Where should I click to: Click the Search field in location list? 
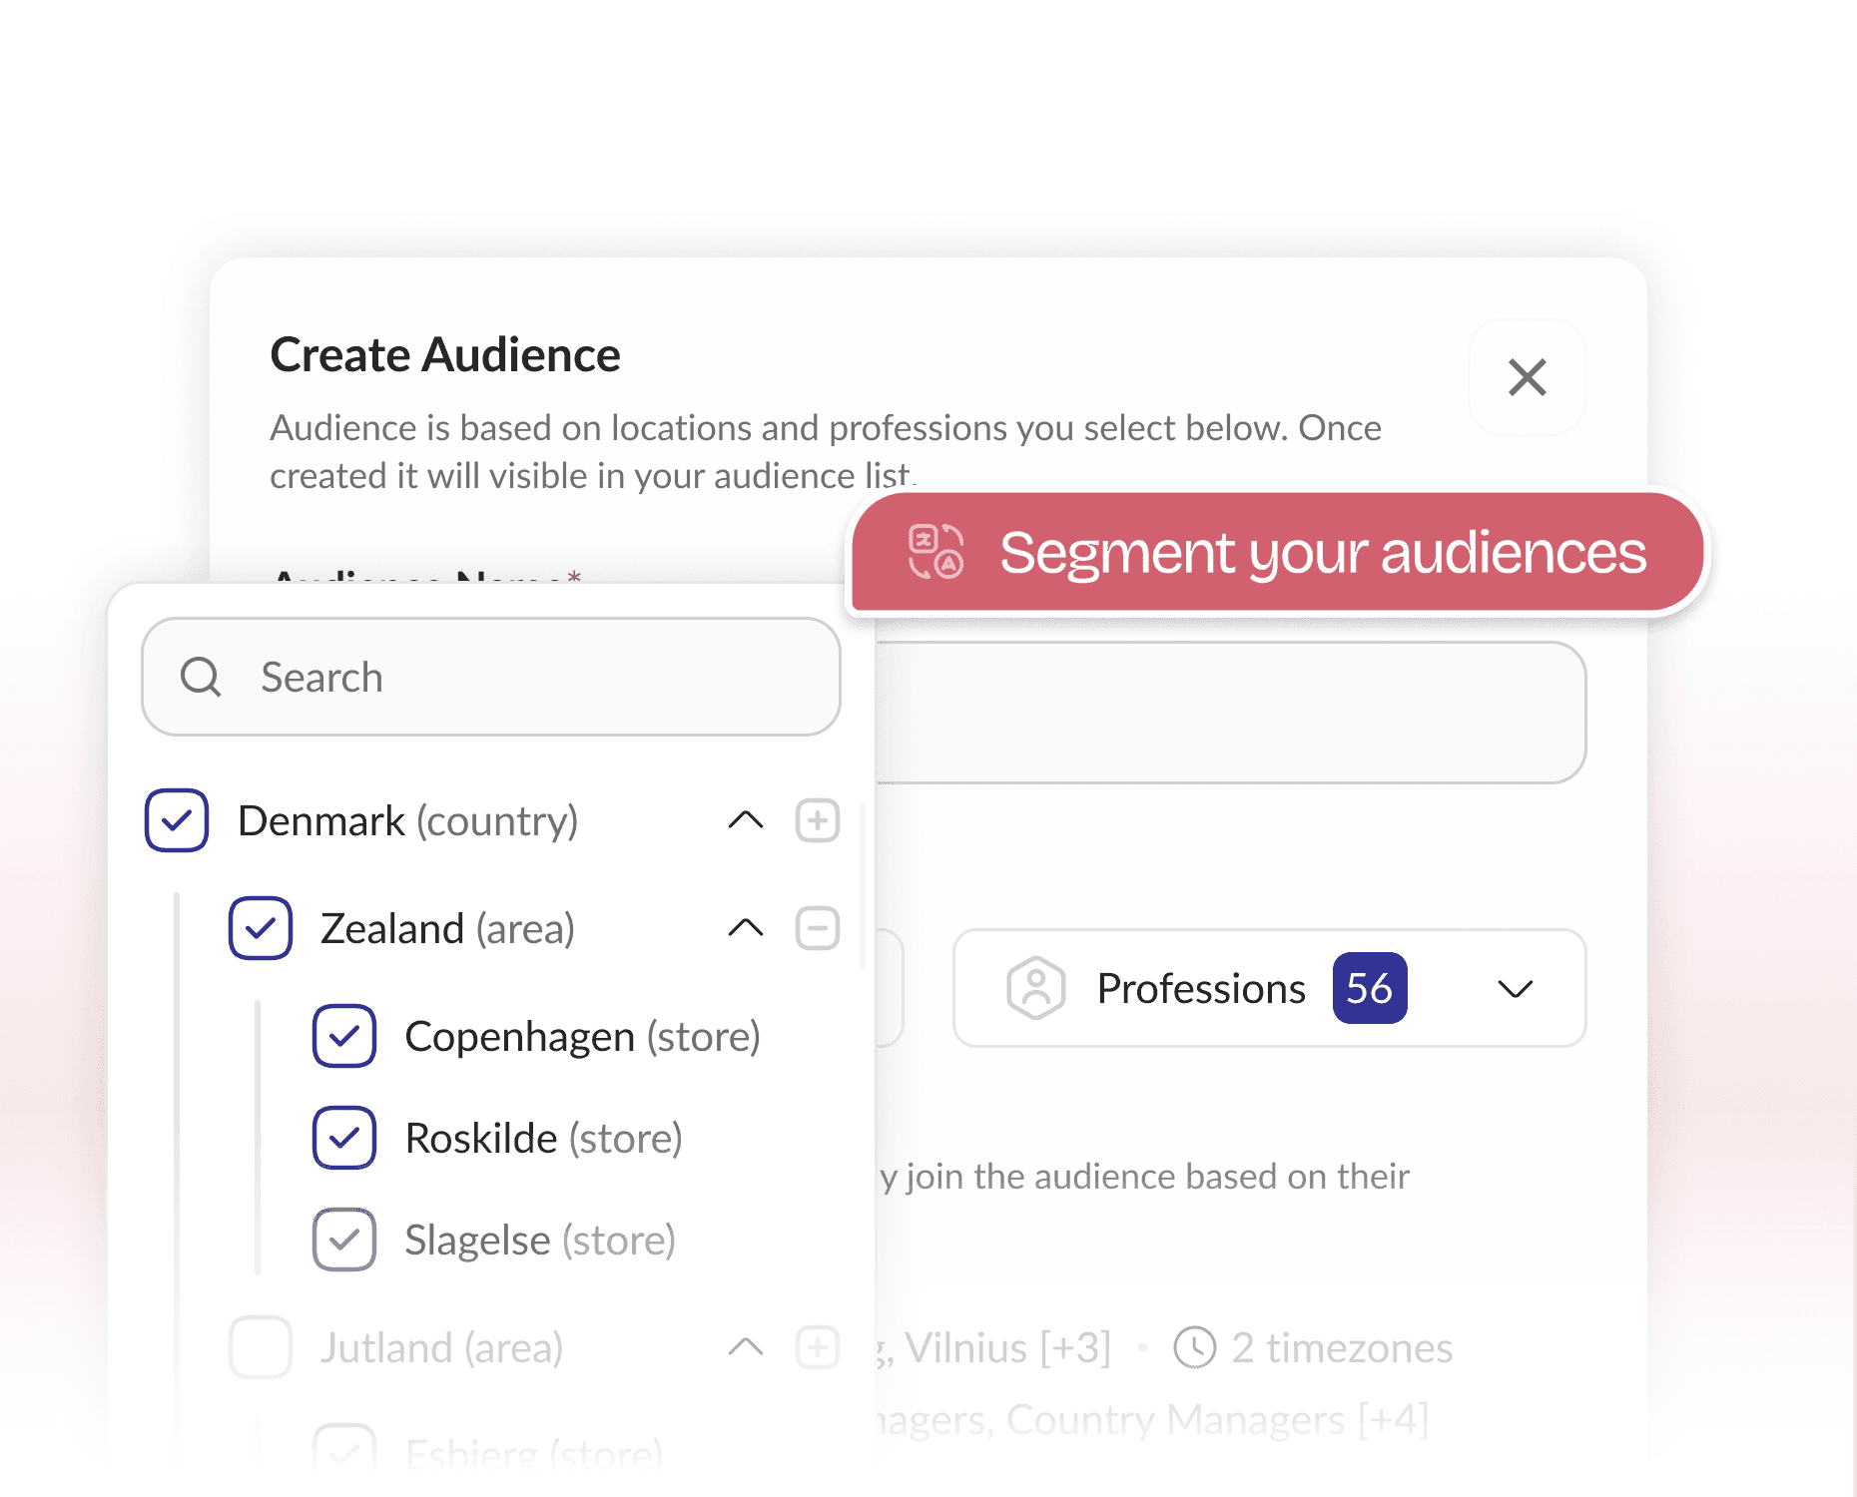[491, 677]
